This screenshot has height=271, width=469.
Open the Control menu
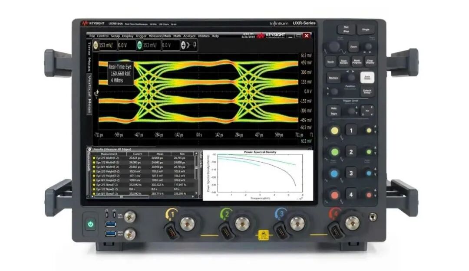(102, 36)
